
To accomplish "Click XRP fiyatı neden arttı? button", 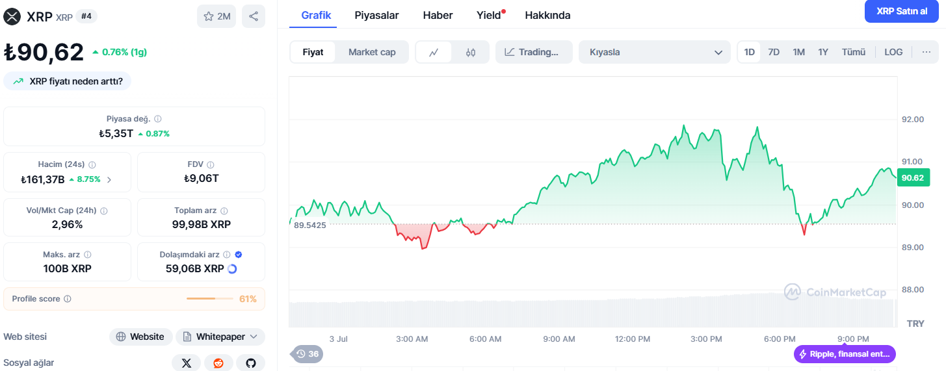I will click(x=68, y=81).
